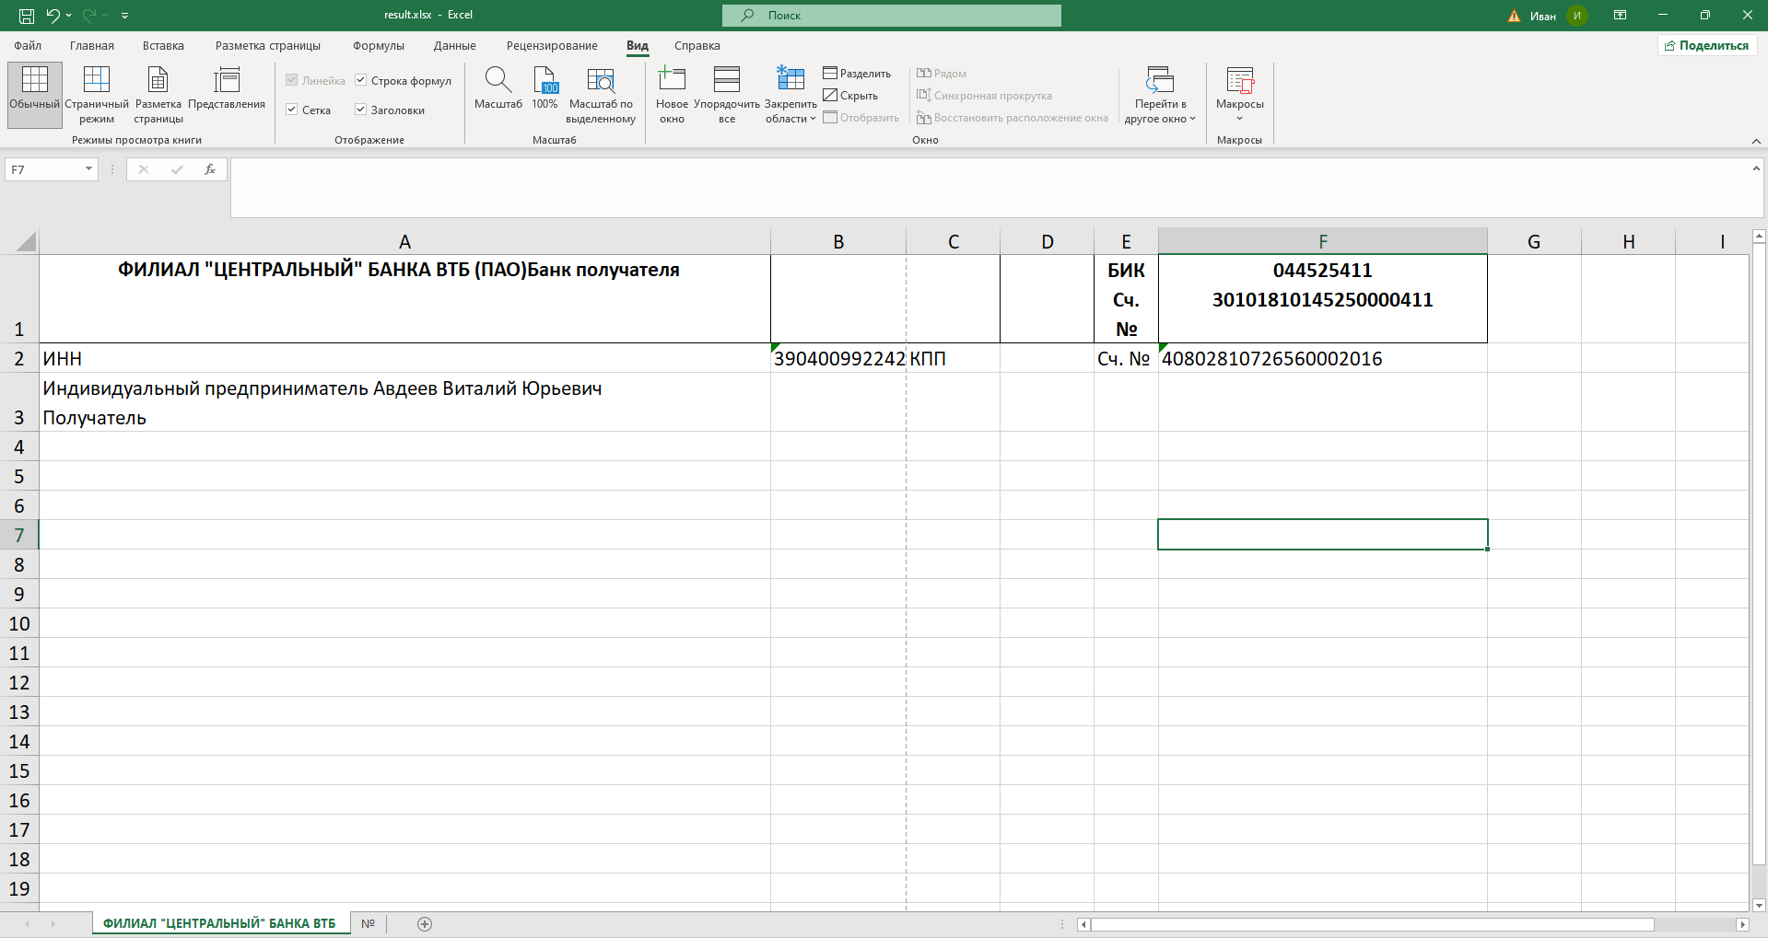
Task: Select Page Layout (Разметка страницы) view button
Action: pyautogui.click(x=158, y=95)
